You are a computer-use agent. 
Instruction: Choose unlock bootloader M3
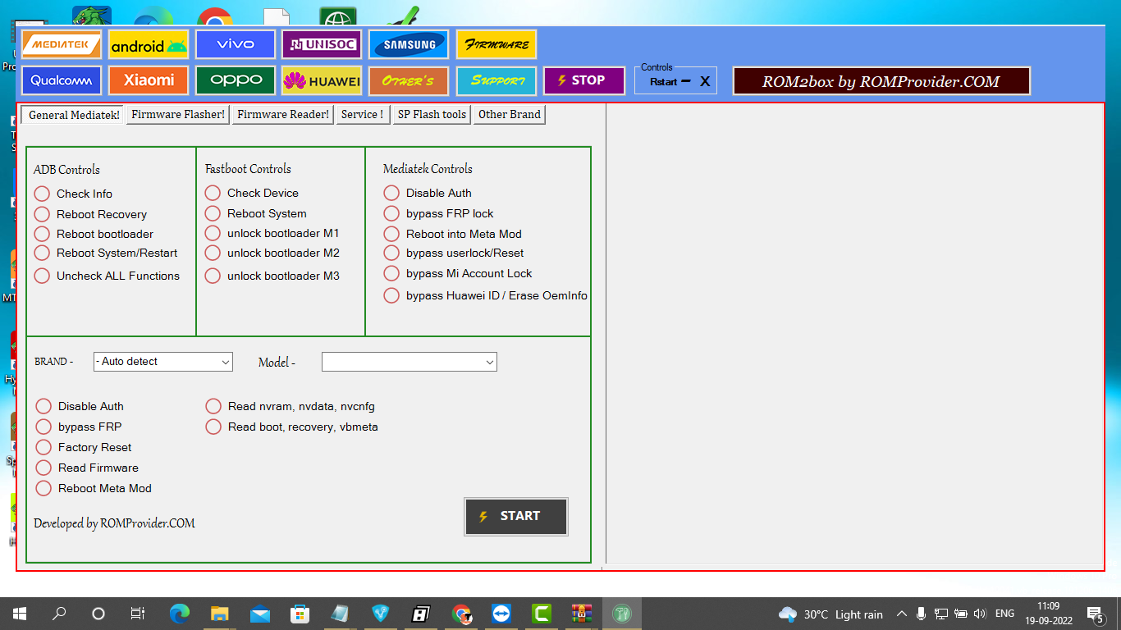pyautogui.click(x=272, y=276)
